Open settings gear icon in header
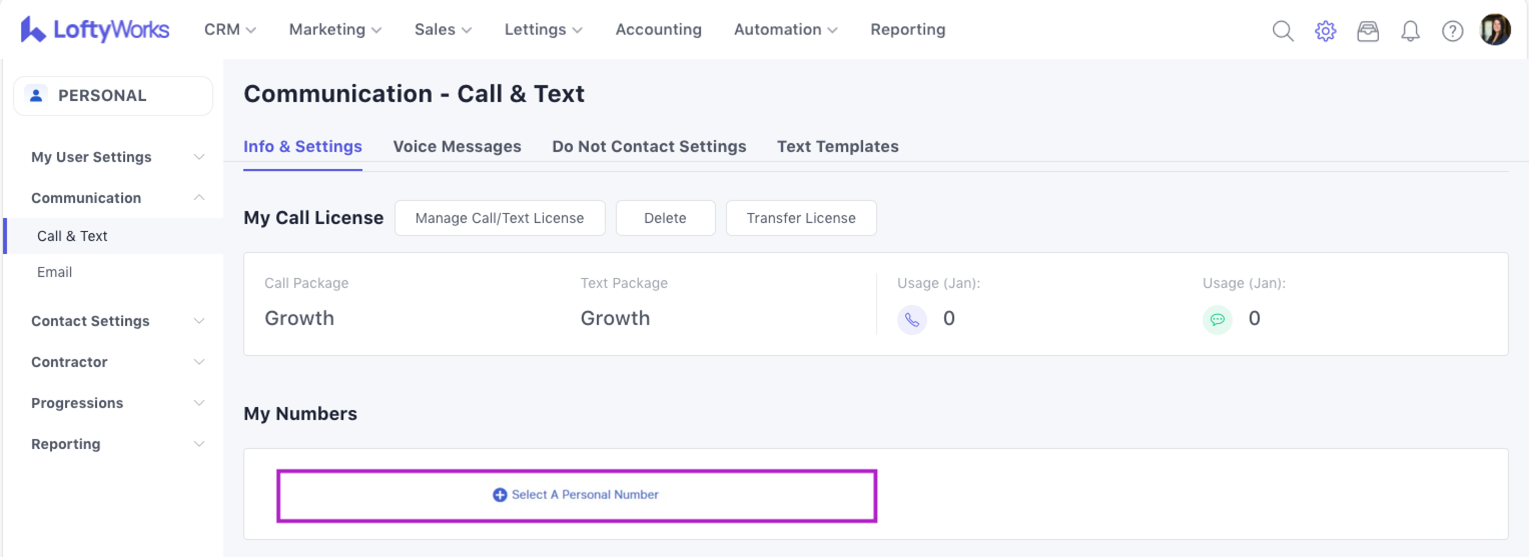Screen dimensions: 1529x557 coord(1325,31)
